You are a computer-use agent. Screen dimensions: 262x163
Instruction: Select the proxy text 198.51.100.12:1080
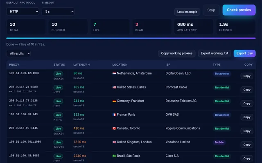[24, 73]
